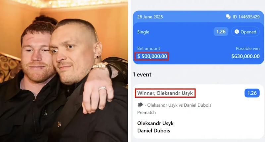This screenshot has width=265, height=142.
Task: Click the 1 event heading
Action: [x=142, y=74]
